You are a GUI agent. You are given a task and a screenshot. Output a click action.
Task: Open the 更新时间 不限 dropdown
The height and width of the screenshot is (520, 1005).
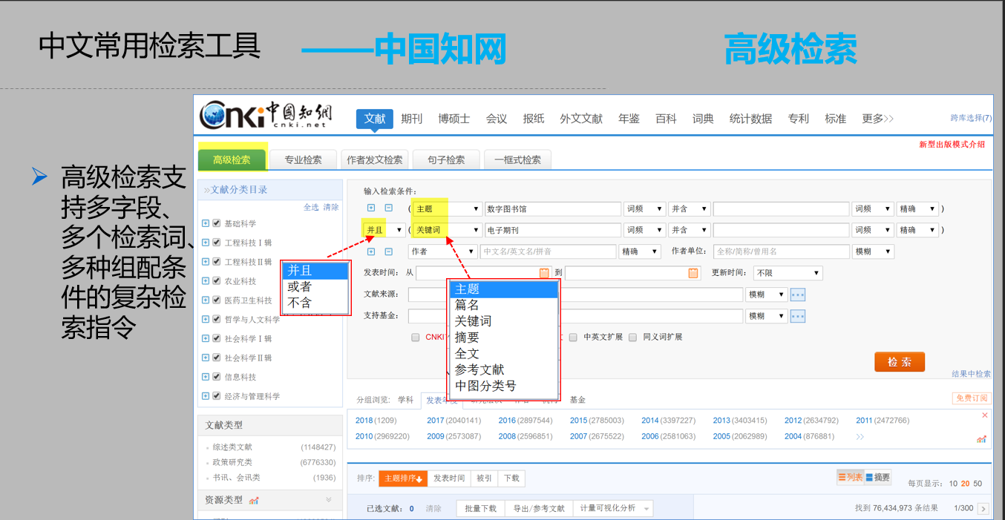(x=788, y=273)
